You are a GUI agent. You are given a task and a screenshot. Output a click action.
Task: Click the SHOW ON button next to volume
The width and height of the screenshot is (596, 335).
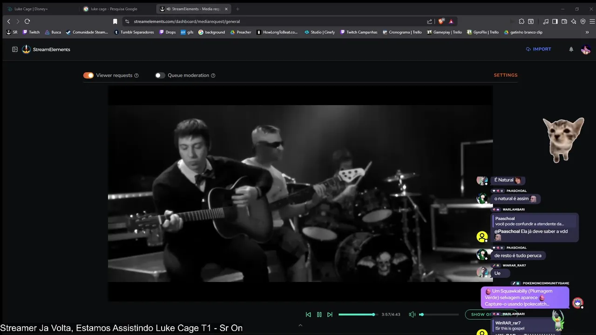pyautogui.click(x=491, y=315)
